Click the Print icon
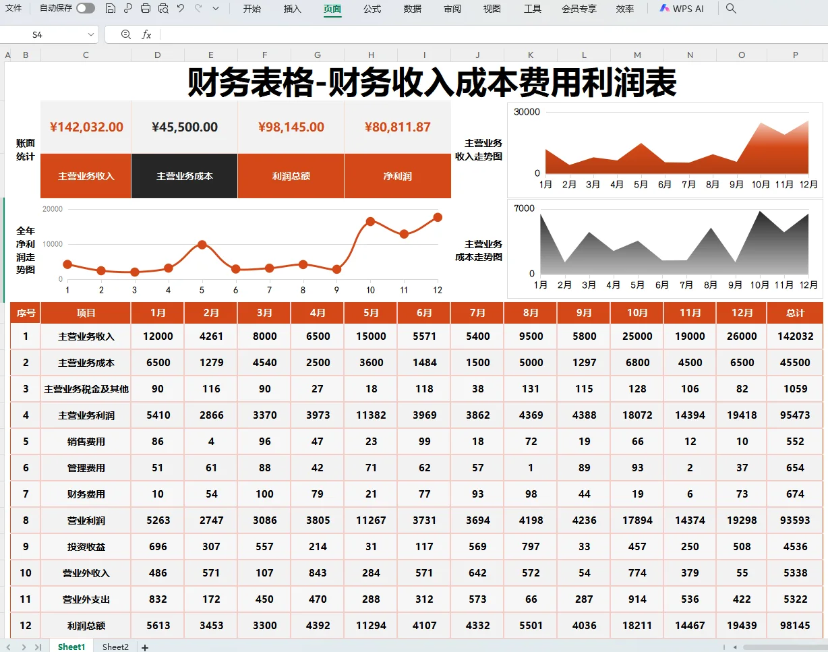Screen dimensions: 828x652 [146, 9]
